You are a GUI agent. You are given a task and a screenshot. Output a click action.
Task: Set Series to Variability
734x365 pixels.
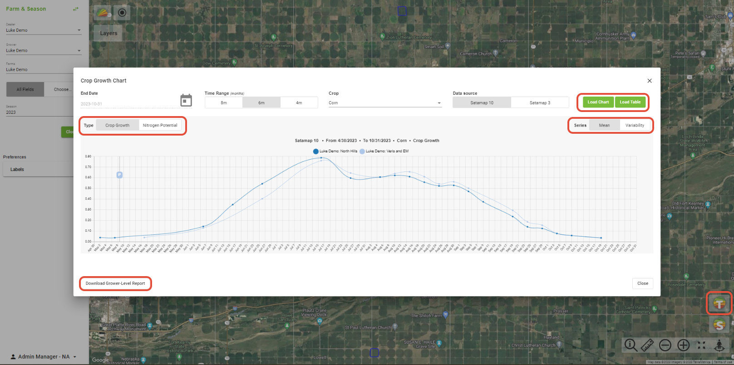point(635,125)
